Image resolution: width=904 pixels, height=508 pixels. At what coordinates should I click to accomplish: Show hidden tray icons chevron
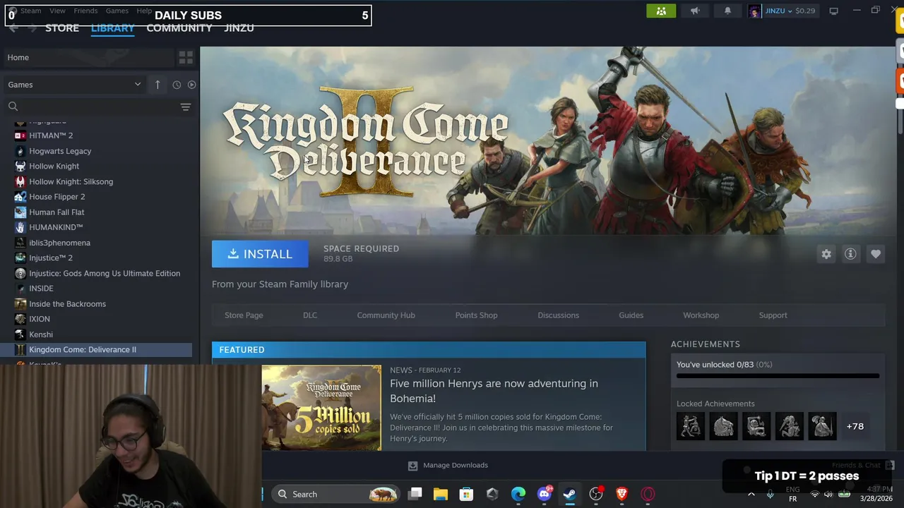pyautogui.click(x=751, y=495)
